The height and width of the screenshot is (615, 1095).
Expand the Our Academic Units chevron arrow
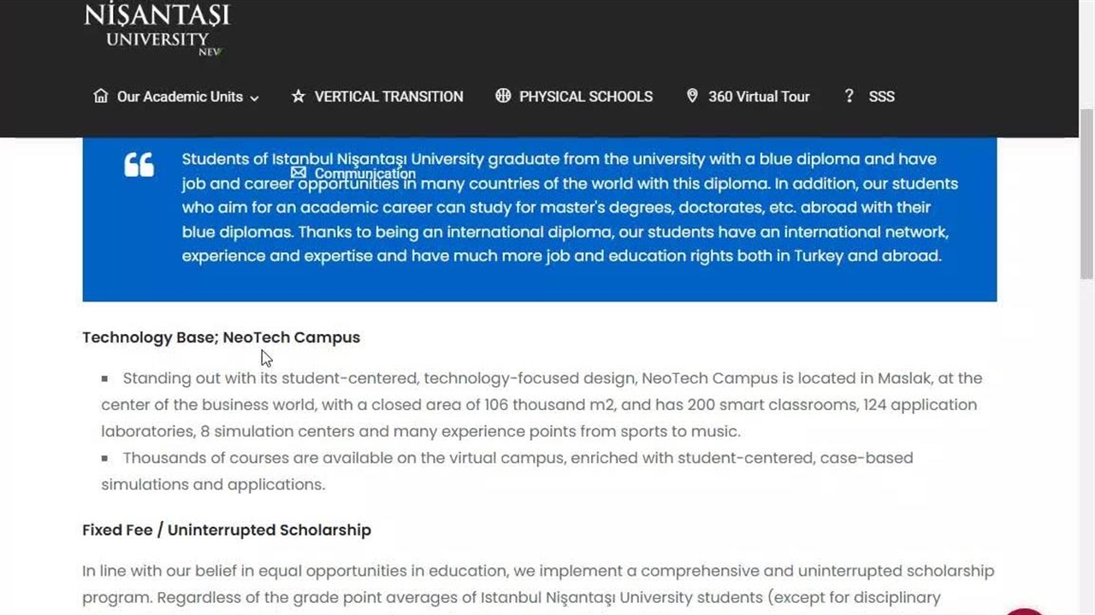coord(254,98)
